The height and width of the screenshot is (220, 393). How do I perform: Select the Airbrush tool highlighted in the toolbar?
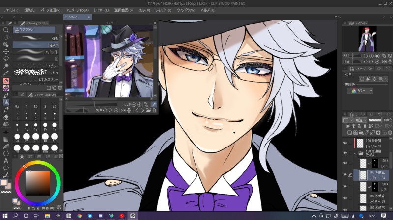click(x=6, y=102)
